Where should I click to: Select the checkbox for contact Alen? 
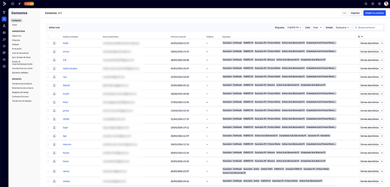pyautogui.click(x=48, y=102)
